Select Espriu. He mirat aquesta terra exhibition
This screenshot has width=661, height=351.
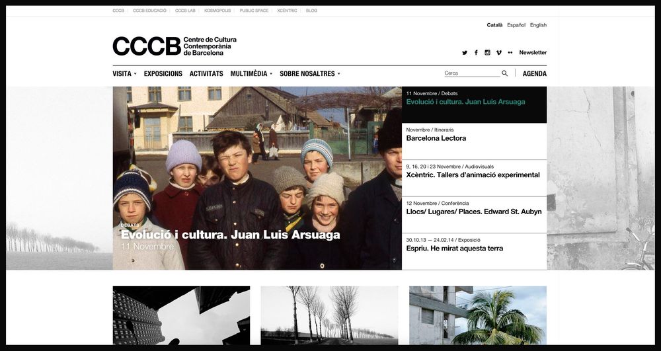click(x=474, y=252)
